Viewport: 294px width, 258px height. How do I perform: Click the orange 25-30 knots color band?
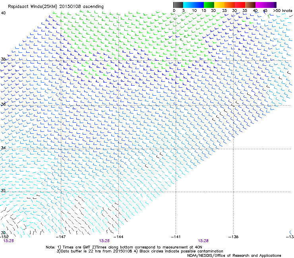tap(230, 5)
